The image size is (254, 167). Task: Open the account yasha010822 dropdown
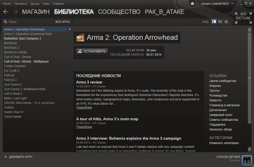tap(217, 4)
